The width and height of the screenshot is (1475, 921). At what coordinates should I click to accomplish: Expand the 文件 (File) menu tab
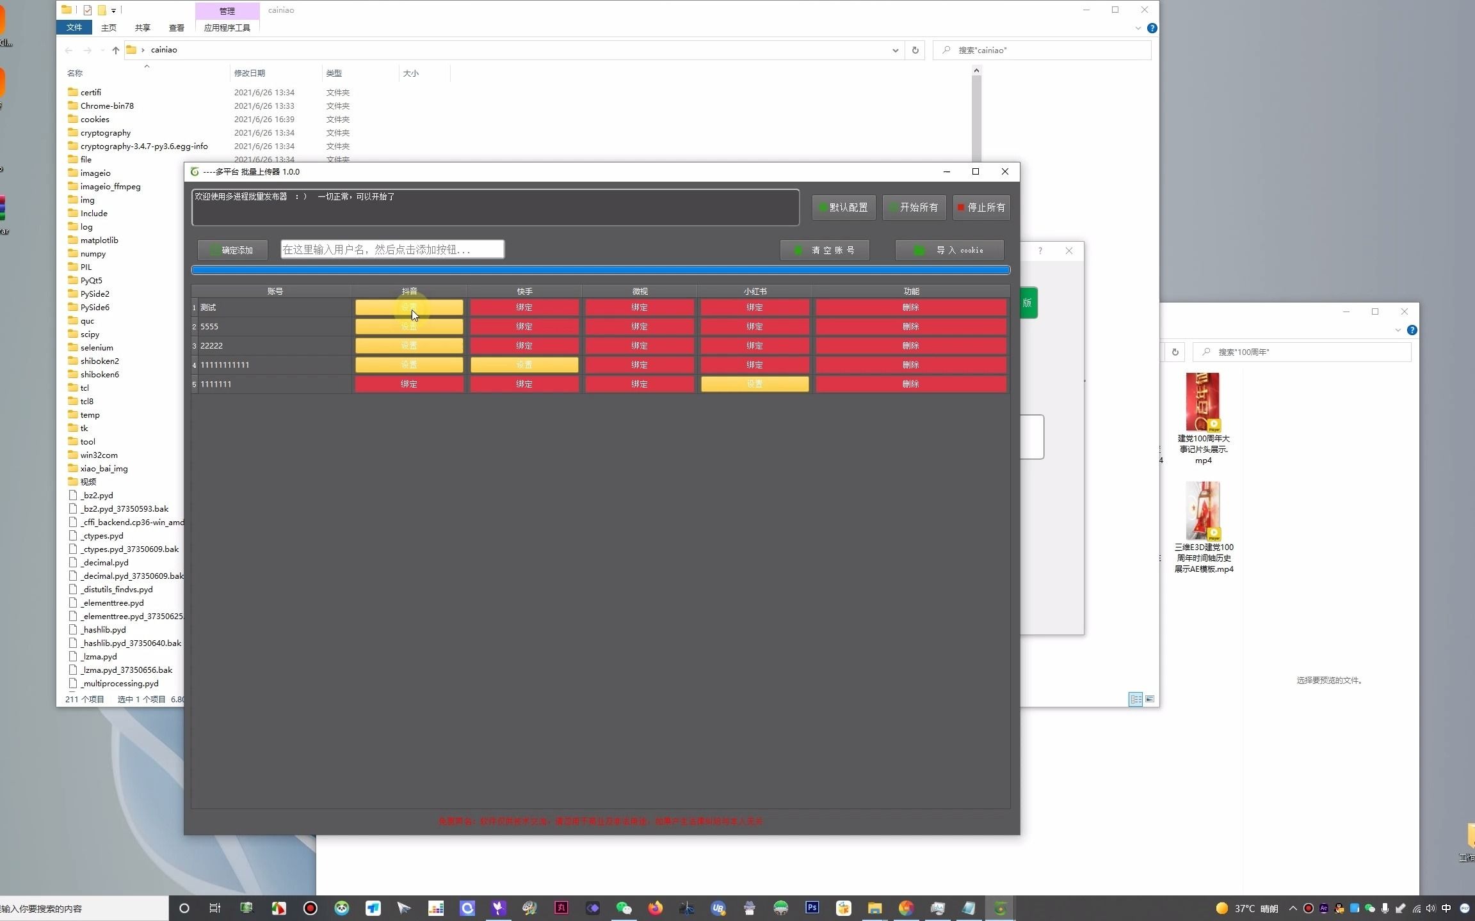[x=74, y=26]
